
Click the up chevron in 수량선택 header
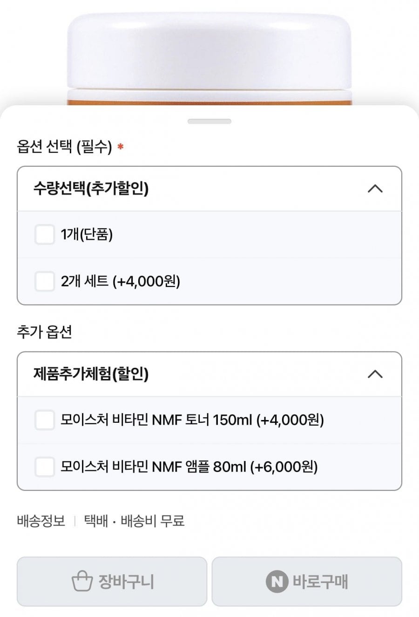[375, 189]
